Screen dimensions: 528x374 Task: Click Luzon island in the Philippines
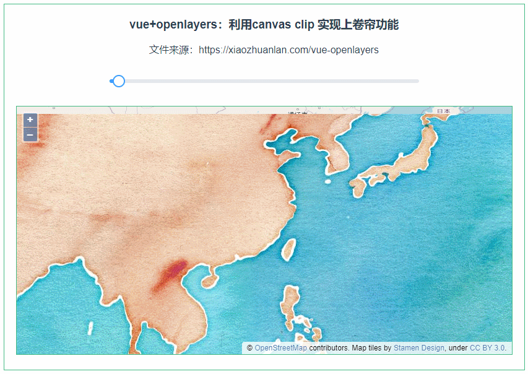(x=291, y=305)
